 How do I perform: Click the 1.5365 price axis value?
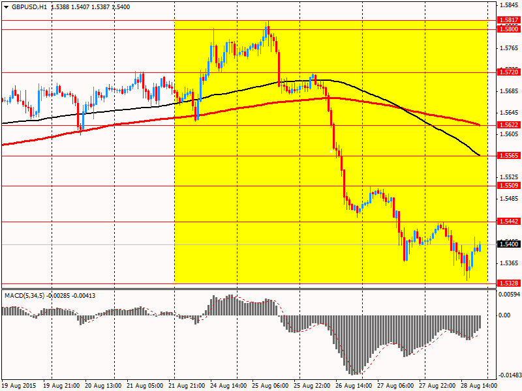pyautogui.click(x=510, y=263)
